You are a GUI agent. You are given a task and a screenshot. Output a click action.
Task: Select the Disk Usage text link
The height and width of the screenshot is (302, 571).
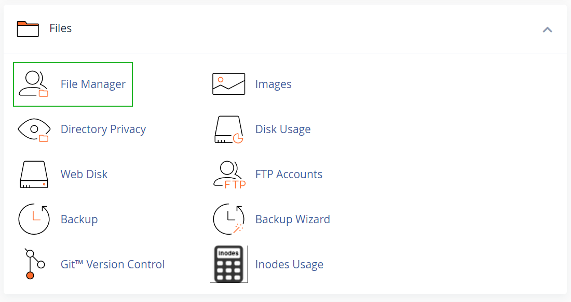point(283,129)
